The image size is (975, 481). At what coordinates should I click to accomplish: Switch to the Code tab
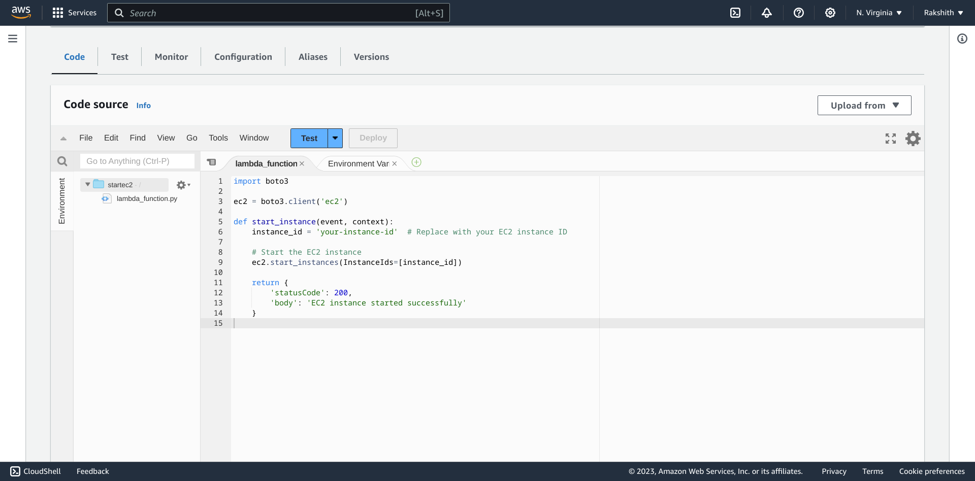point(75,57)
